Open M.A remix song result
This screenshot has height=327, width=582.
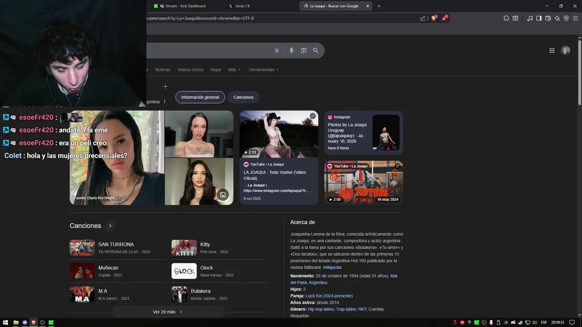point(117,294)
